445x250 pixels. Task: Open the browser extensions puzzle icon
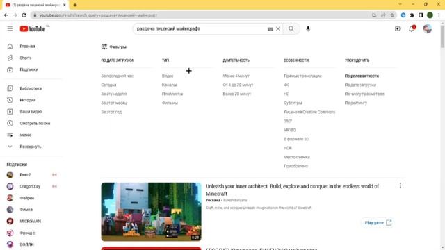412,15
